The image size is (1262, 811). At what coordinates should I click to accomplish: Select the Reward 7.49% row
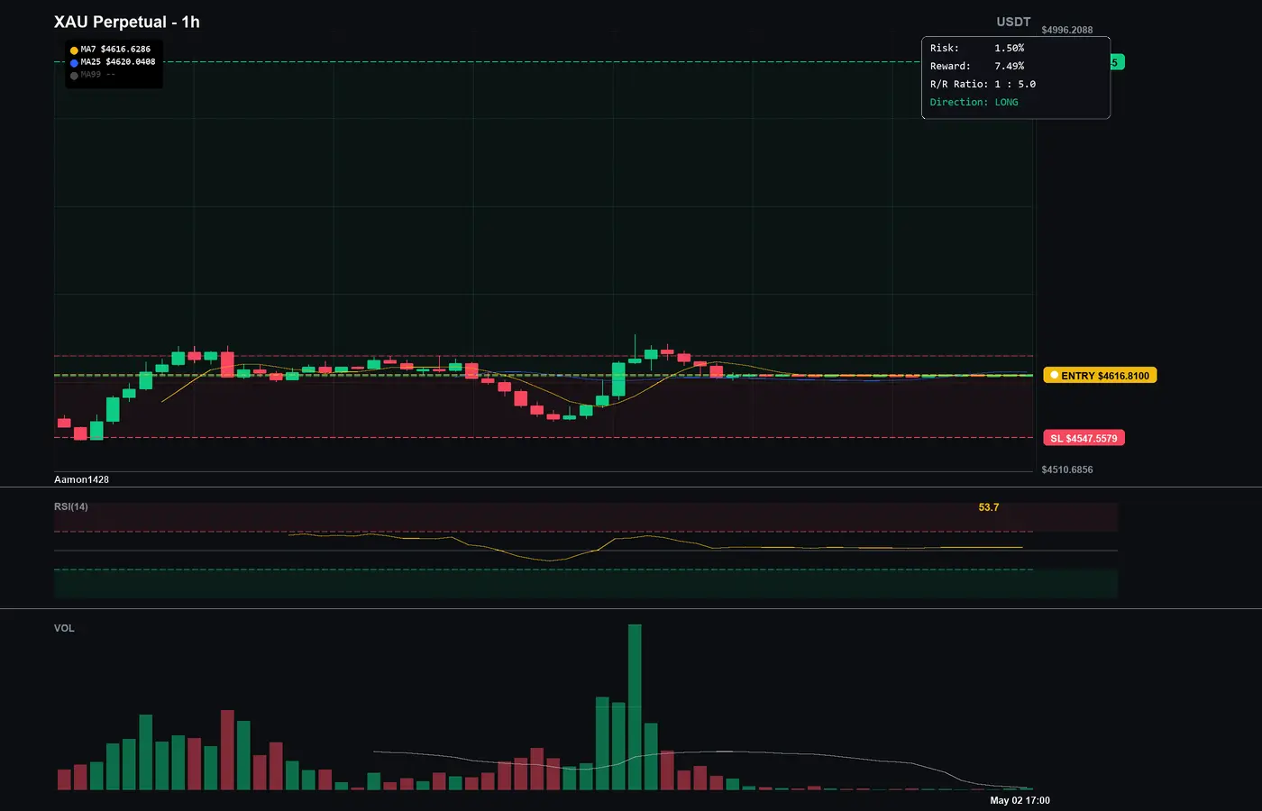point(977,67)
